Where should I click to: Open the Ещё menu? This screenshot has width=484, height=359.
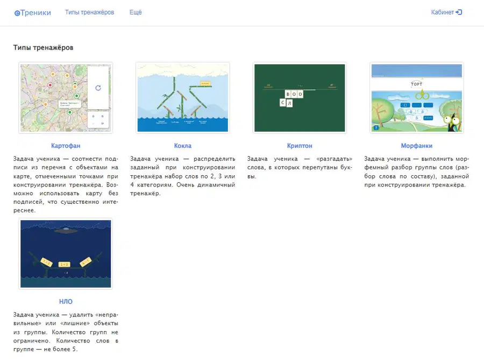(136, 12)
